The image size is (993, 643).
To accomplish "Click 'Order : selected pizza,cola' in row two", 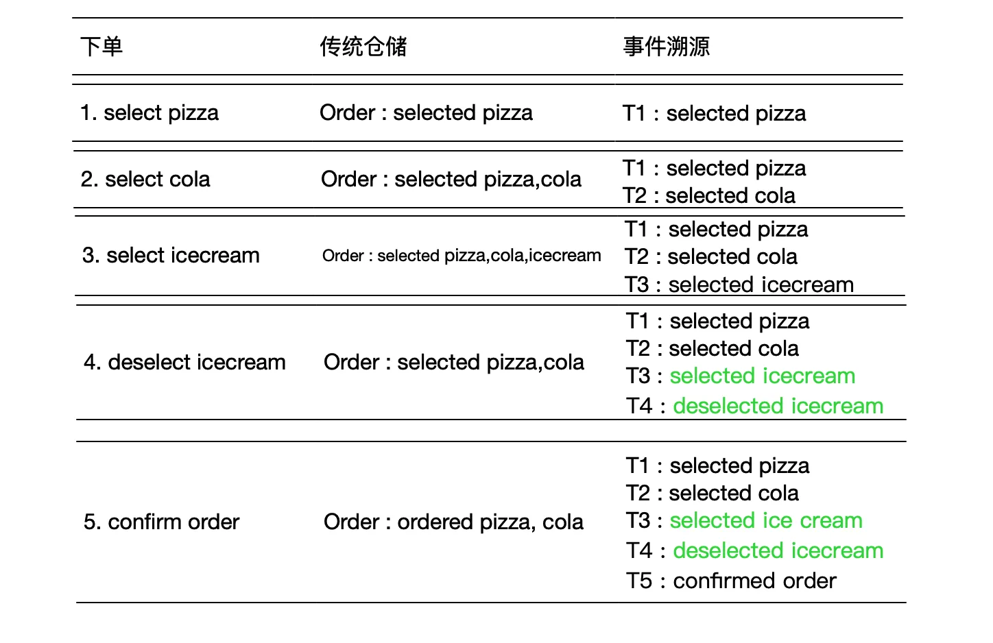I will click(451, 179).
